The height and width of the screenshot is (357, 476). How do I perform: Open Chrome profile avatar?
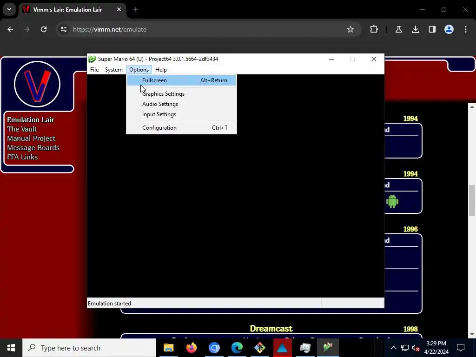[449, 29]
